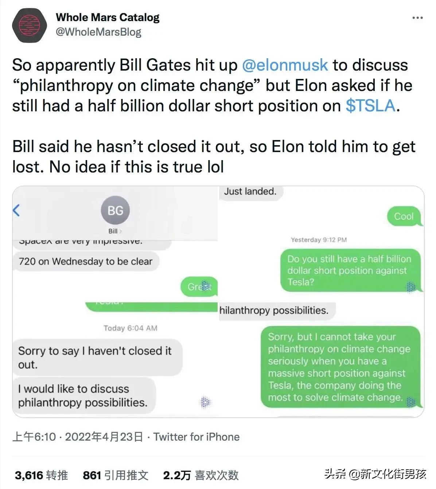Tap the blue back chevron in iMessage
Image resolution: width=436 pixels, height=489 pixels.
tap(16, 210)
